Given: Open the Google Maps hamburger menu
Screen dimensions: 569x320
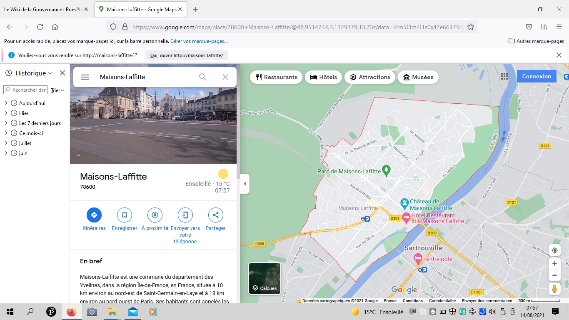Looking at the screenshot, I should point(85,77).
